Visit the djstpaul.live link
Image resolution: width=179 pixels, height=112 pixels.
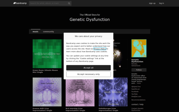pyautogui.click(x=136, y=87)
